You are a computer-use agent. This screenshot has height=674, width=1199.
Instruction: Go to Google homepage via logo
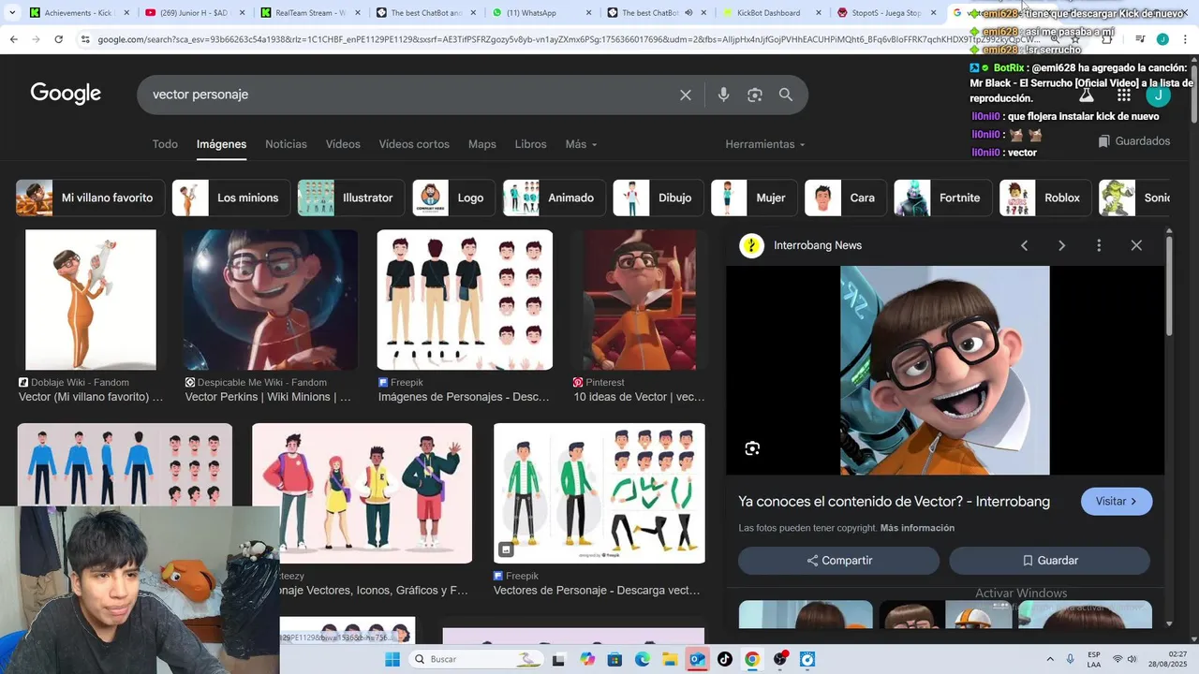66,94
